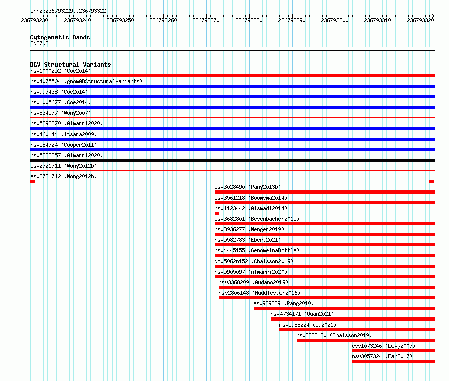Click the blue bar under nsv584724

(x=232, y=150)
